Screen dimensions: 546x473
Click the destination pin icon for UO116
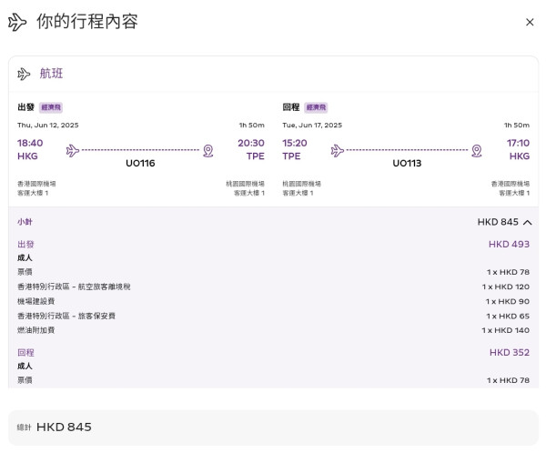[x=208, y=151]
